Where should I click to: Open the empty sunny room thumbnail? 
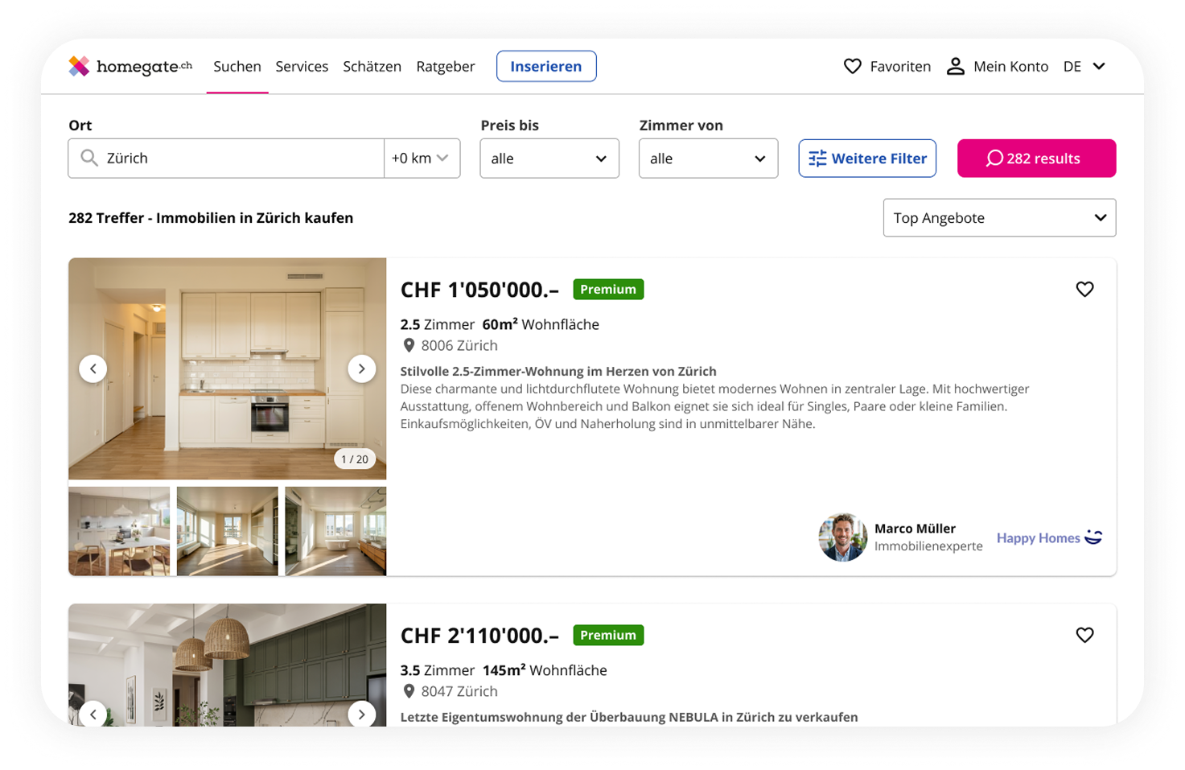tap(227, 531)
